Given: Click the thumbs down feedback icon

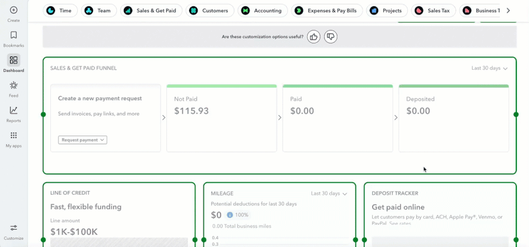Looking at the screenshot, I should [331, 37].
